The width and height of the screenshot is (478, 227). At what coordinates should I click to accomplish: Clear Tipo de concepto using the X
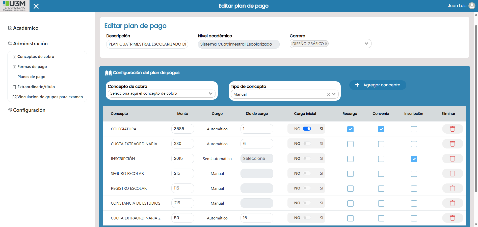point(328,94)
